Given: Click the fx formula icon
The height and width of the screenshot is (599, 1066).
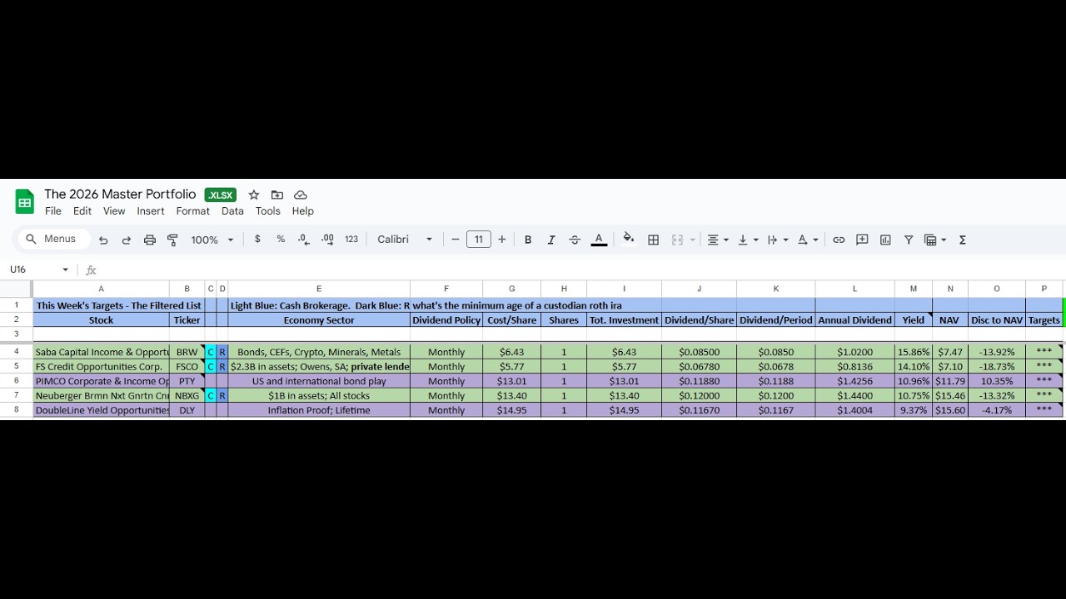Looking at the screenshot, I should coord(92,270).
